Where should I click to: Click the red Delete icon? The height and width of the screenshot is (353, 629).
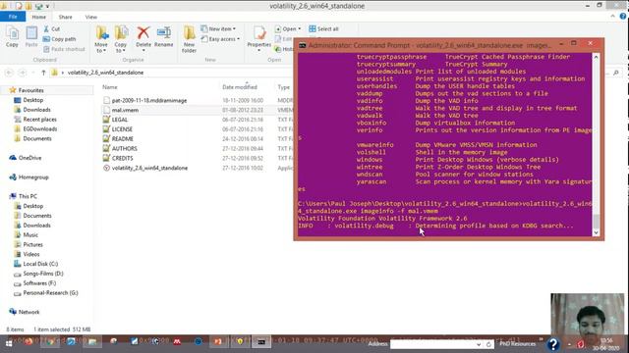pos(143,32)
